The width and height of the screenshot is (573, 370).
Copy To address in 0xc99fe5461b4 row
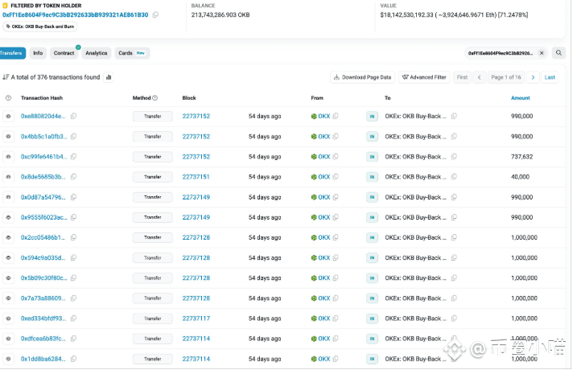[454, 157]
